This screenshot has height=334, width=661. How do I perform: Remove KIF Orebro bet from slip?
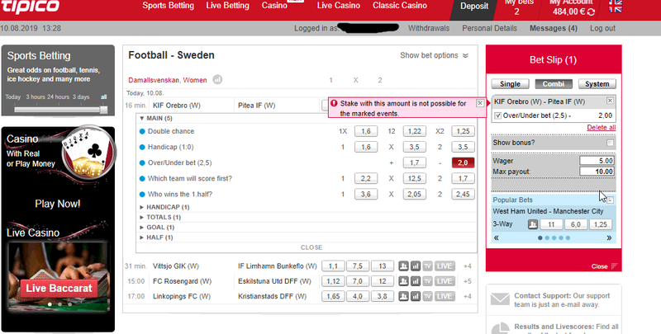click(x=610, y=101)
